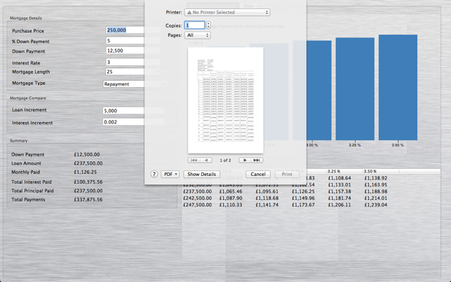Click the % Down Payment field

[x=125, y=41]
